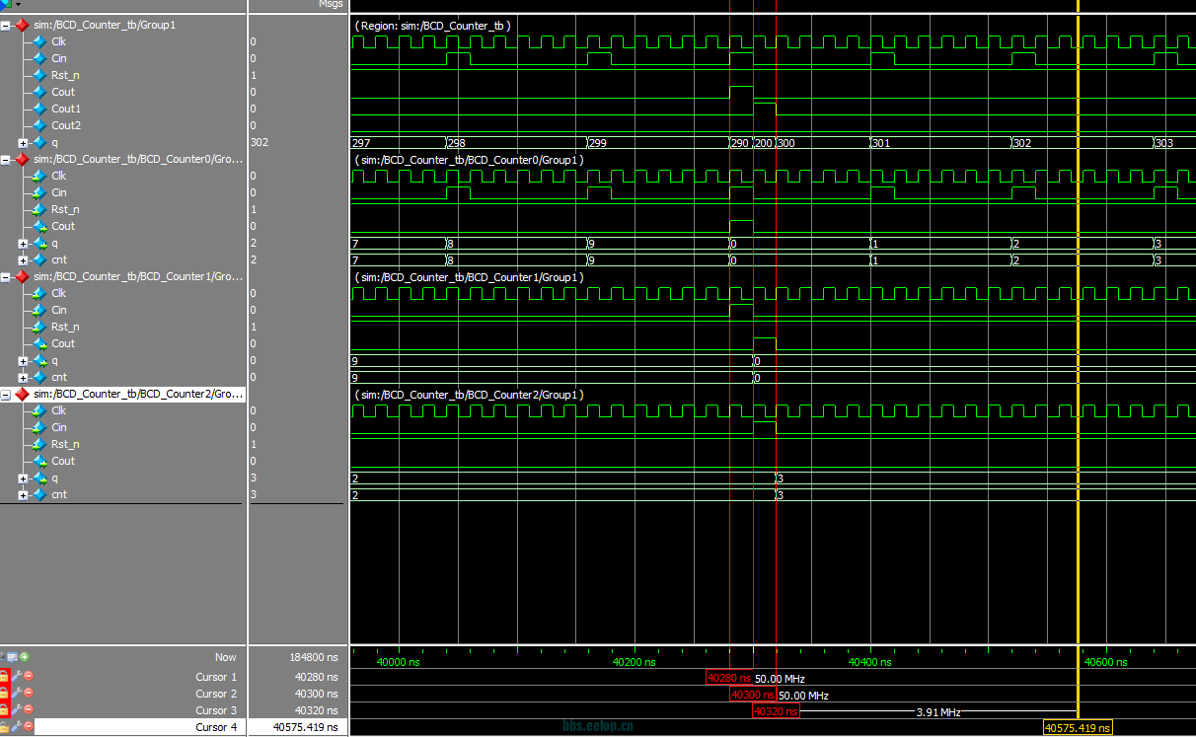Viewport: 1196px width, 737px height.
Task: Click the yellow 40575.419 ns cursor flag
Action: click(x=1078, y=728)
